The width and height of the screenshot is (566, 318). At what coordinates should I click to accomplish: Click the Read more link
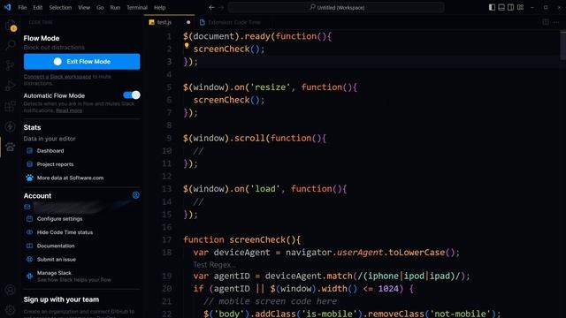coord(69,110)
